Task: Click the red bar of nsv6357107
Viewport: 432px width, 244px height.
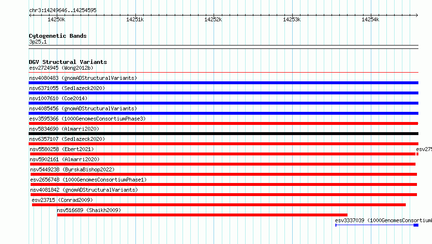Action: tap(223, 144)
